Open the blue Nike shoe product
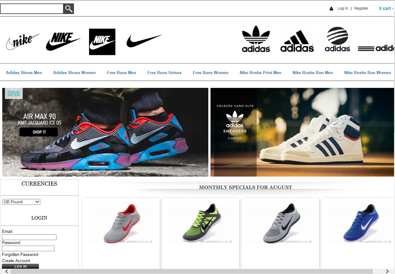 360,223
